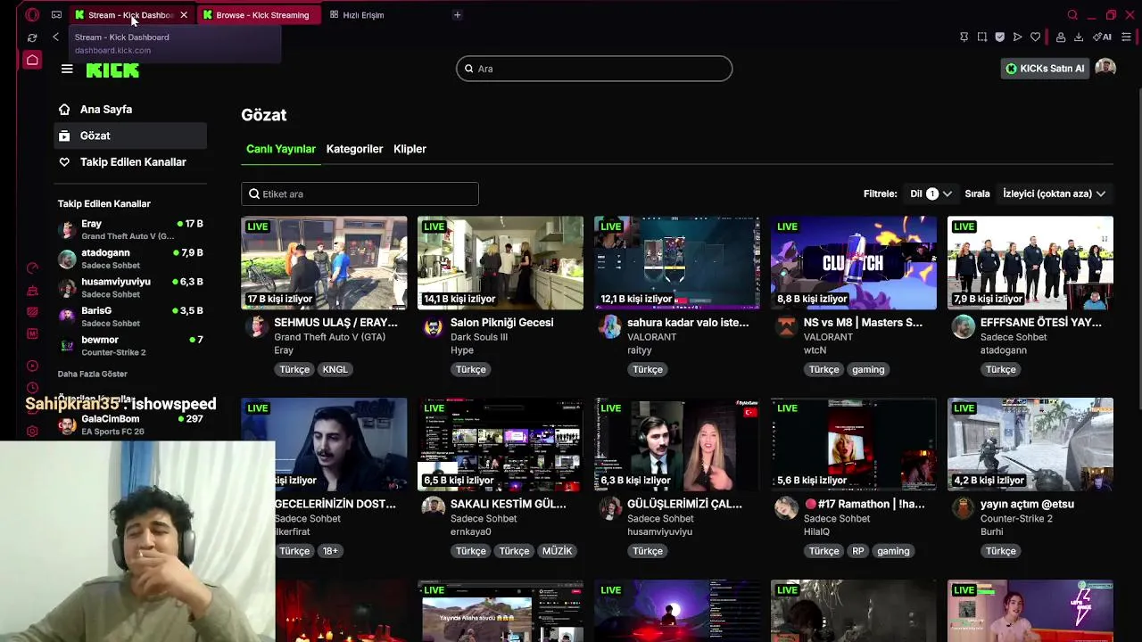Go to Ana Sayfa in sidebar
1142x642 pixels.
click(130, 109)
